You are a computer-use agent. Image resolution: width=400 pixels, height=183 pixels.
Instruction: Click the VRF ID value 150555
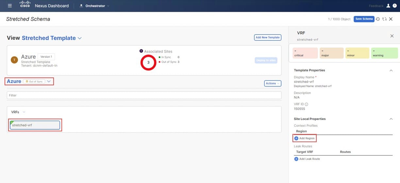pos(300,109)
